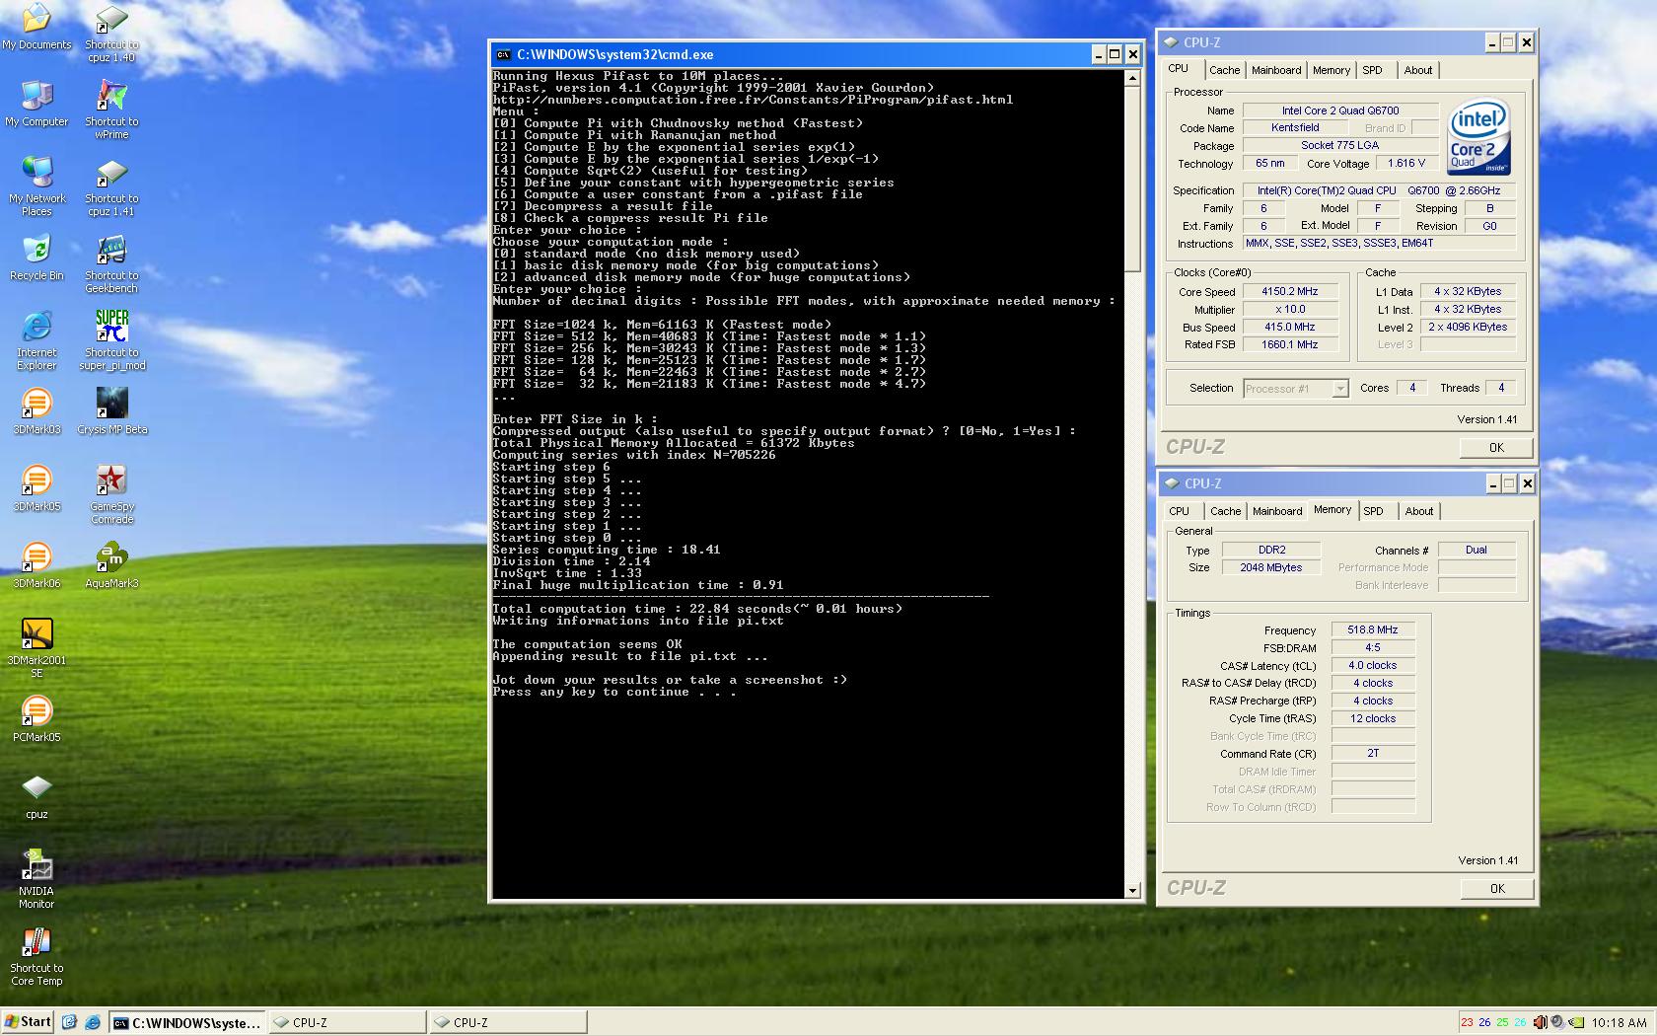This screenshot has height=1036, width=1657.
Task: Click cmd window scrollbar up arrow
Action: pyautogui.click(x=1132, y=77)
